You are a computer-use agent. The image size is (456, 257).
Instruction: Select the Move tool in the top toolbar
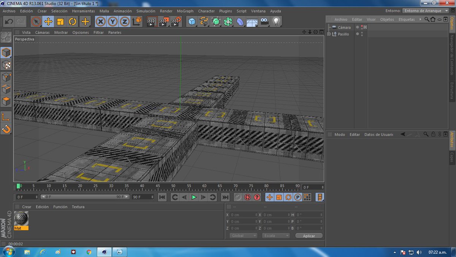(x=48, y=22)
